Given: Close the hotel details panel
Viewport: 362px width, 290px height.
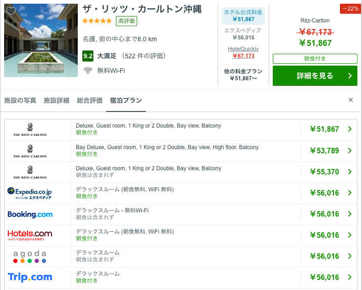Looking at the screenshot, I should (351, 100).
